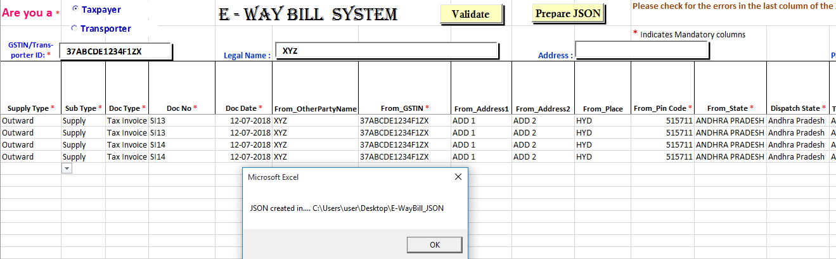Open the Sub Type cell dropdown arrow
Screen dimensions: 836x259
[67, 168]
